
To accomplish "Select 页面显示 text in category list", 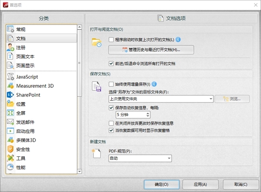I will click(25, 66).
